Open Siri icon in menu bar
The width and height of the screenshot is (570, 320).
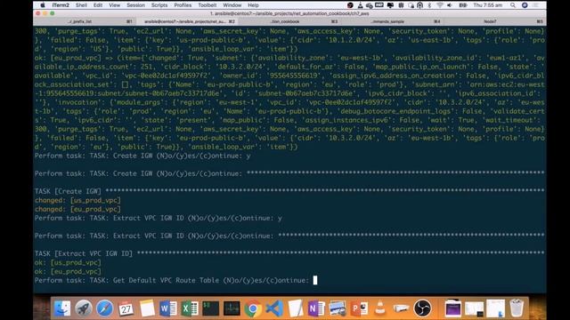coord(525,5)
